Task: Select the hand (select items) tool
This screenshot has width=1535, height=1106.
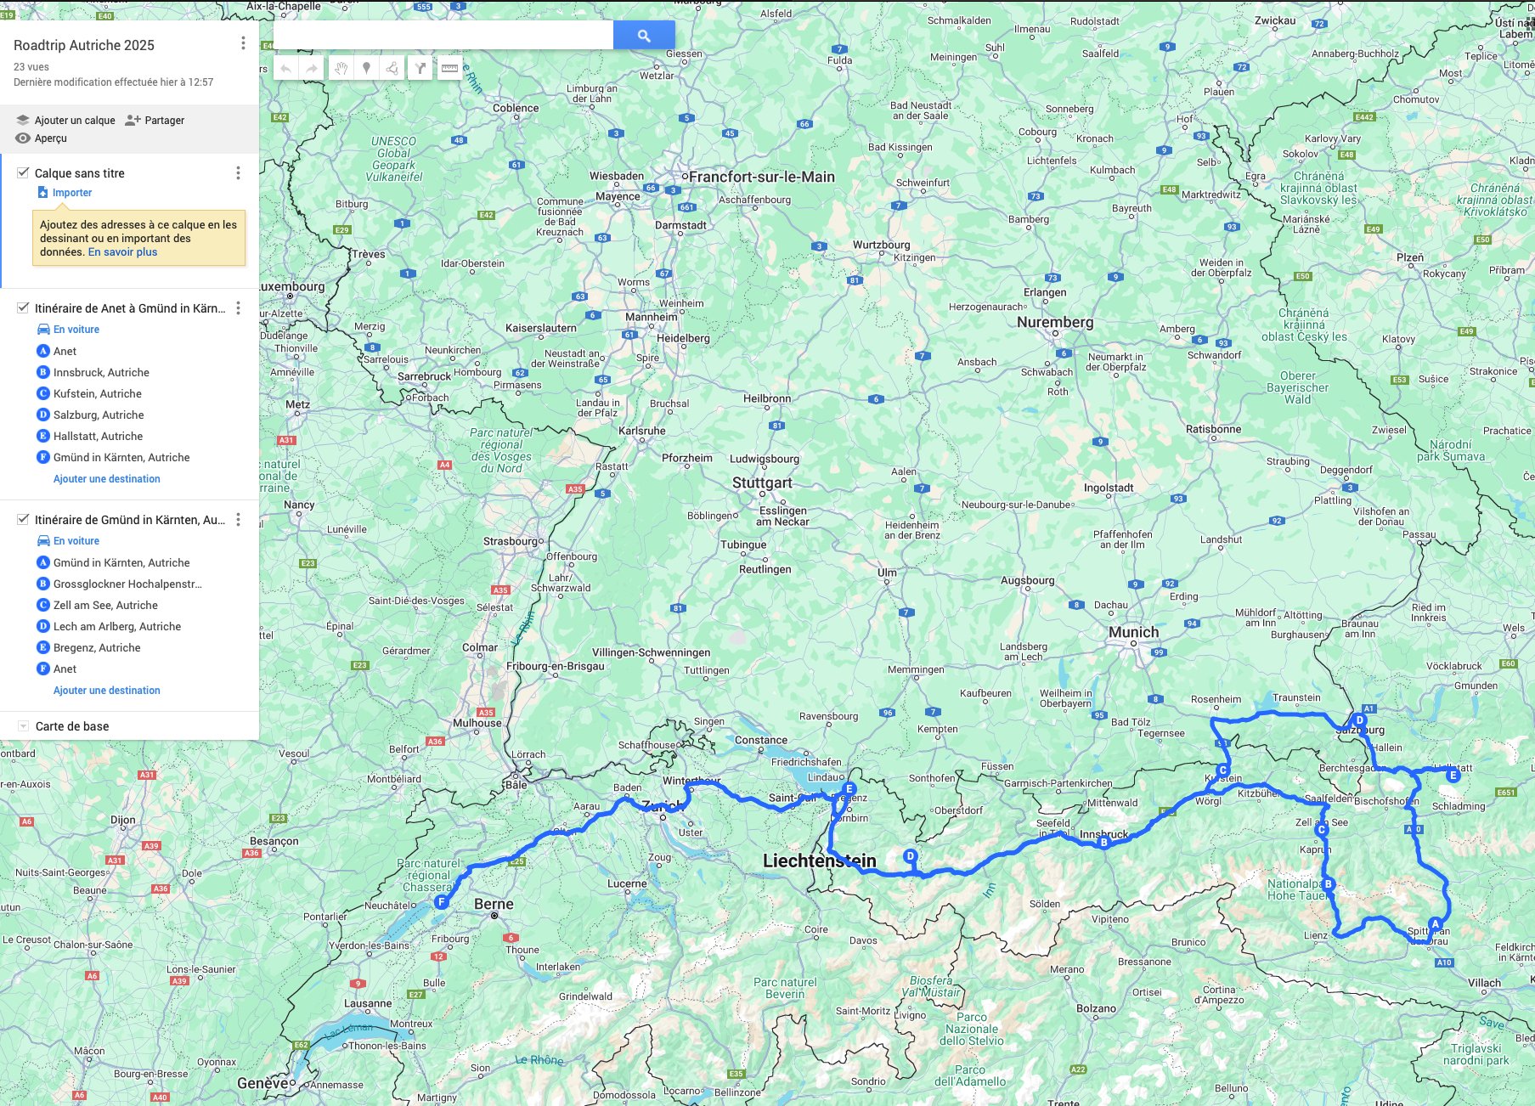Action: tap(341, 68)
